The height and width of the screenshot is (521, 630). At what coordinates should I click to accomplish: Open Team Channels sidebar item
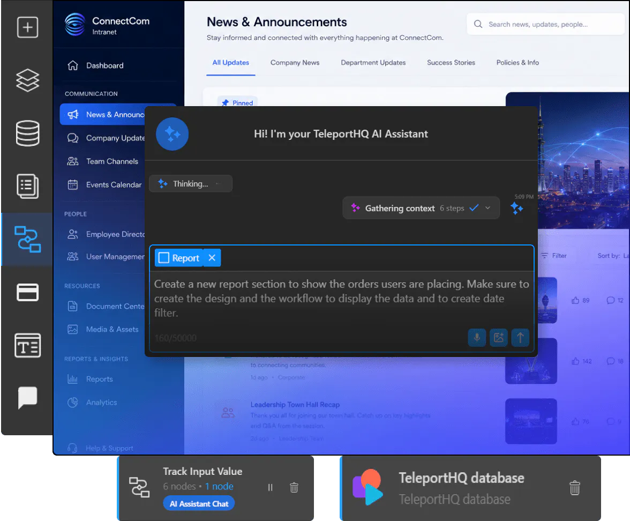102,161
